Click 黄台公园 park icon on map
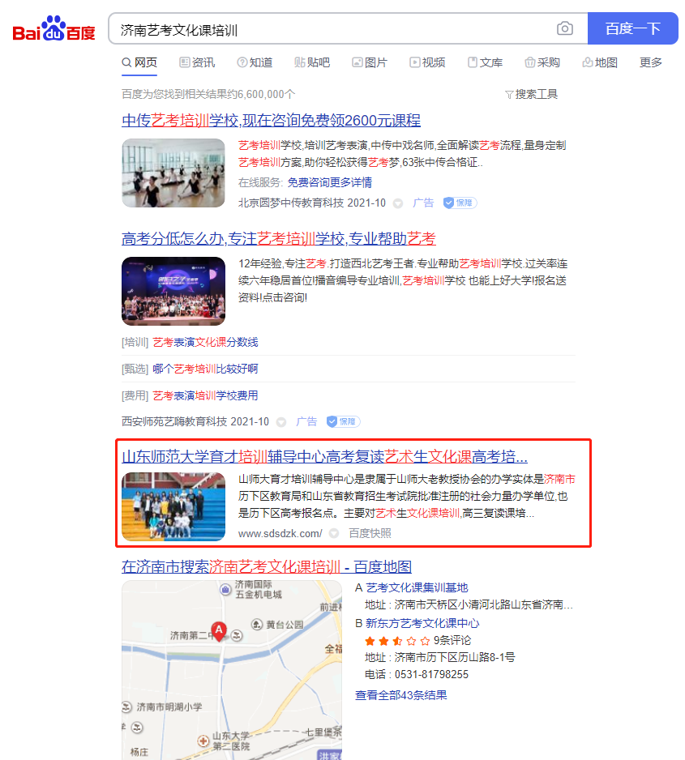Image resolution: width=685 pixels, height=760 pixels. click(x=256, y=625)
